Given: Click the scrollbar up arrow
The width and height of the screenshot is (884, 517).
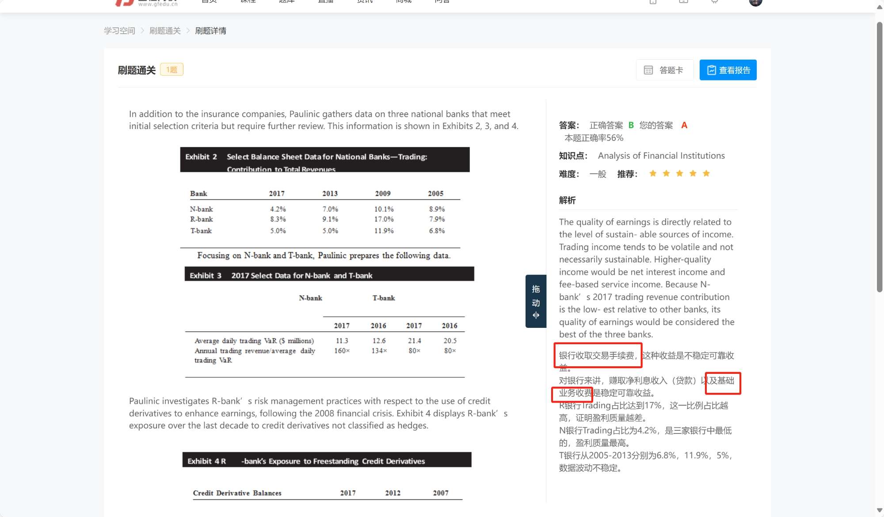Looking at the screenshot, I should (x=879, y=8).
